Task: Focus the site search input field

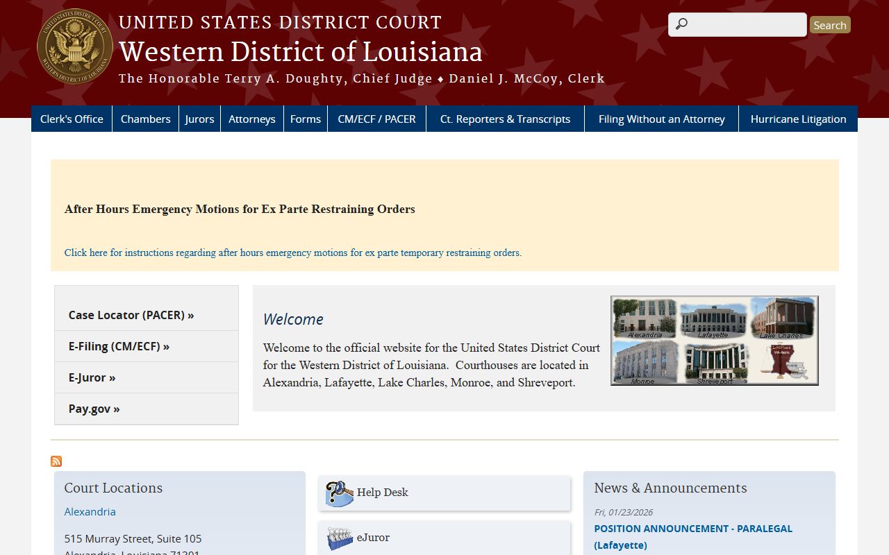Action: (x=738, y=24)
